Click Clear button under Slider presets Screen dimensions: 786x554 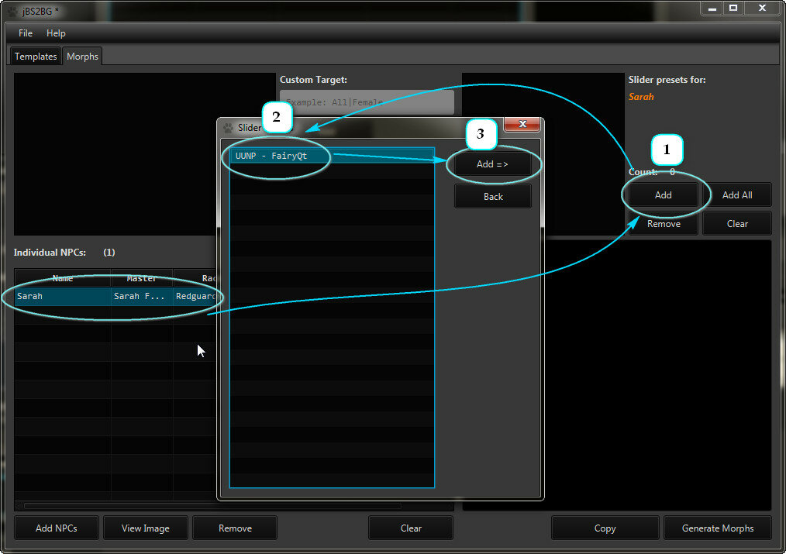737,223
